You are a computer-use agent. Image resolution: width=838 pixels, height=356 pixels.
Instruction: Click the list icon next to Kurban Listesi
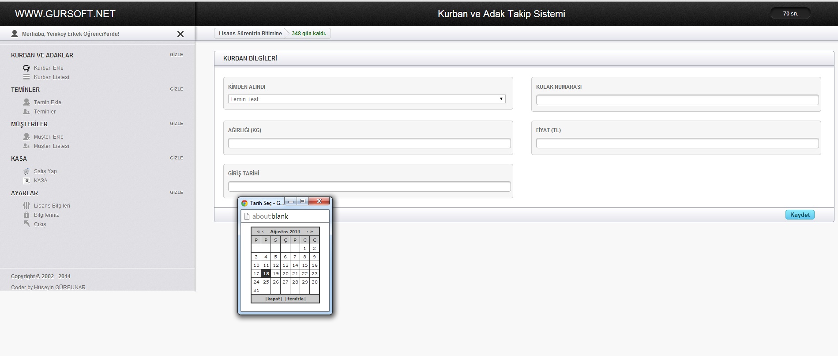pos(26,77)
